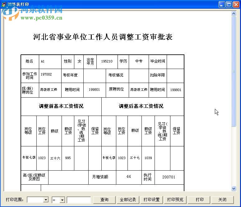
Task: Open 打印预览 print preview
Action: [x=175, y=200]
